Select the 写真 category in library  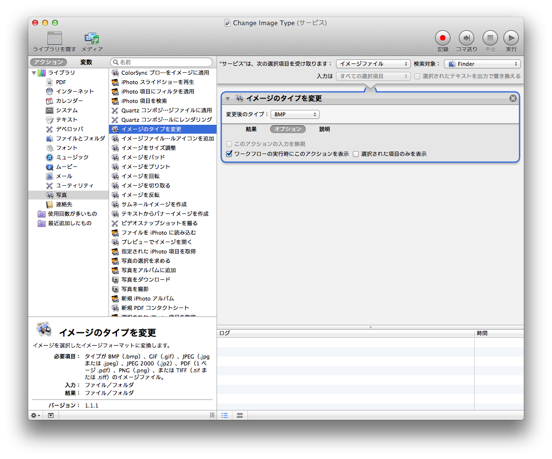tap(61, 195)
